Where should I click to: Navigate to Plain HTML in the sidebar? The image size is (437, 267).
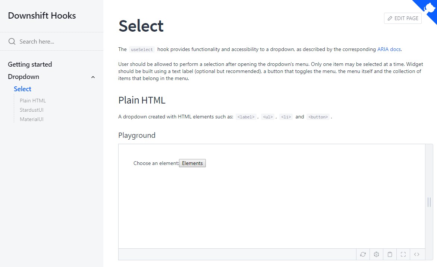coord(32,101)
